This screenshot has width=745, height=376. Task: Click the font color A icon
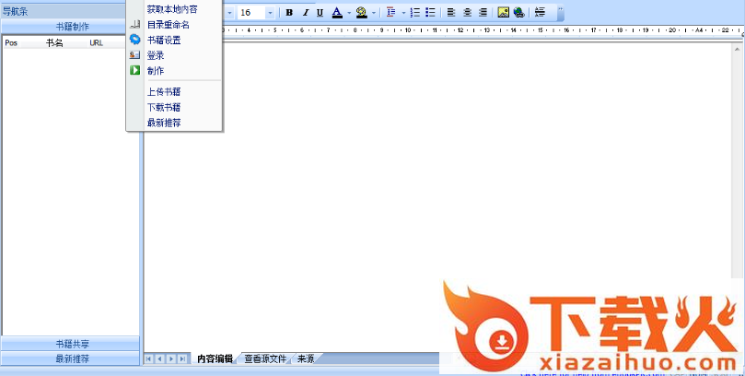[x=336, y=13]
